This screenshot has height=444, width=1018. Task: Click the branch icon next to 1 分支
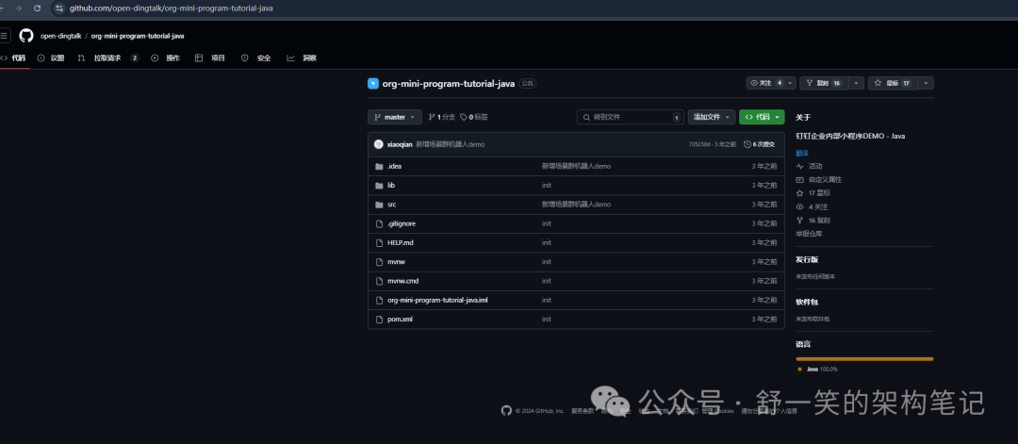[432, 117]
